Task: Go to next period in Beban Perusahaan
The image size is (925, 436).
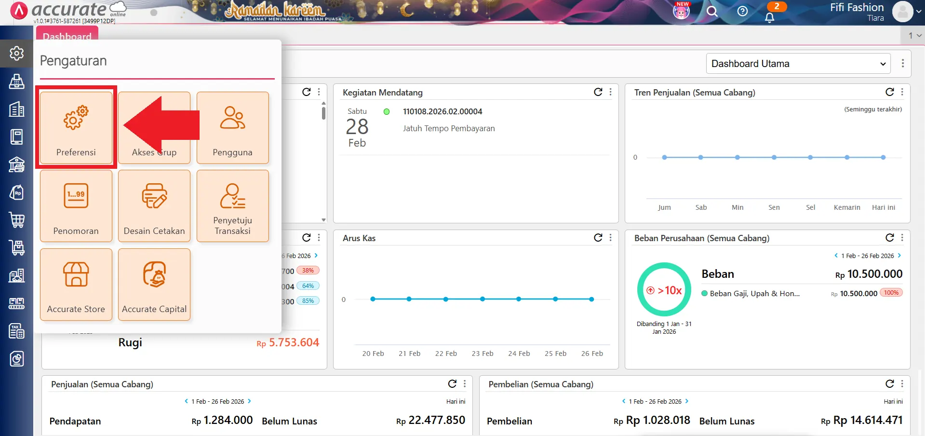Action: (x=899, y=256)
